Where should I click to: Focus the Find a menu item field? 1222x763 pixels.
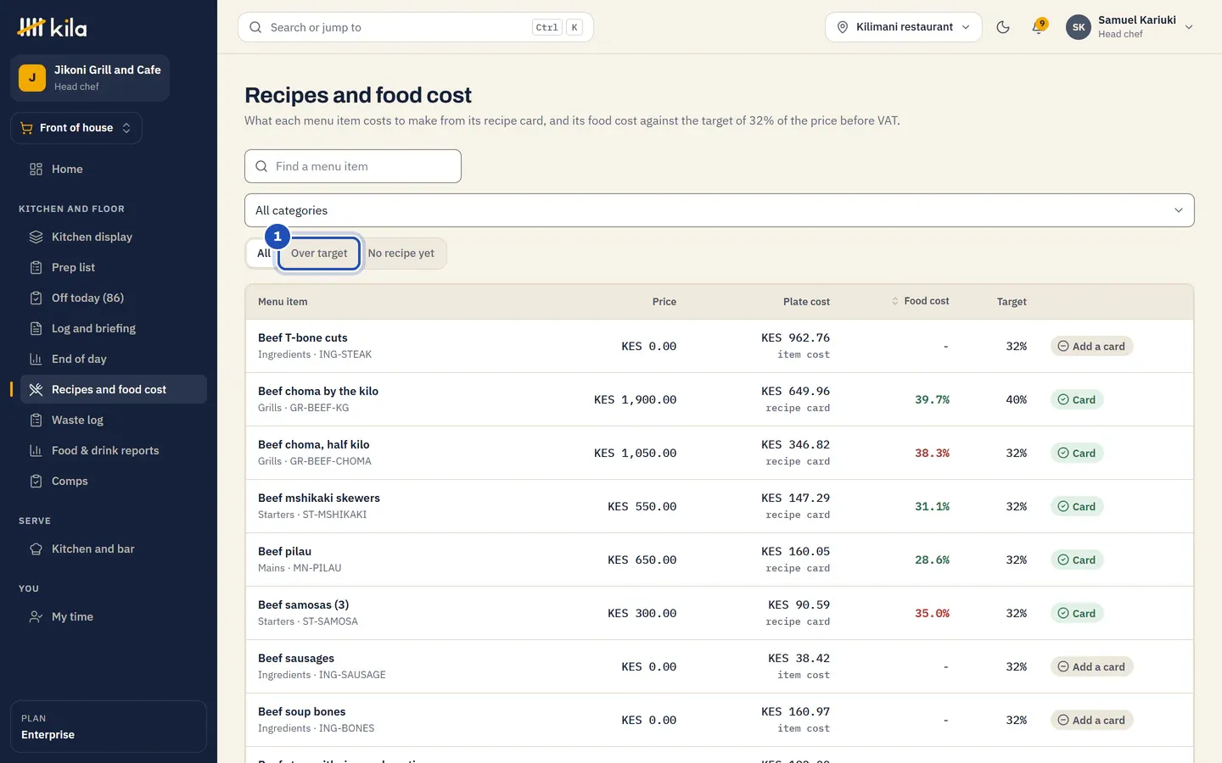click(353, 166)
